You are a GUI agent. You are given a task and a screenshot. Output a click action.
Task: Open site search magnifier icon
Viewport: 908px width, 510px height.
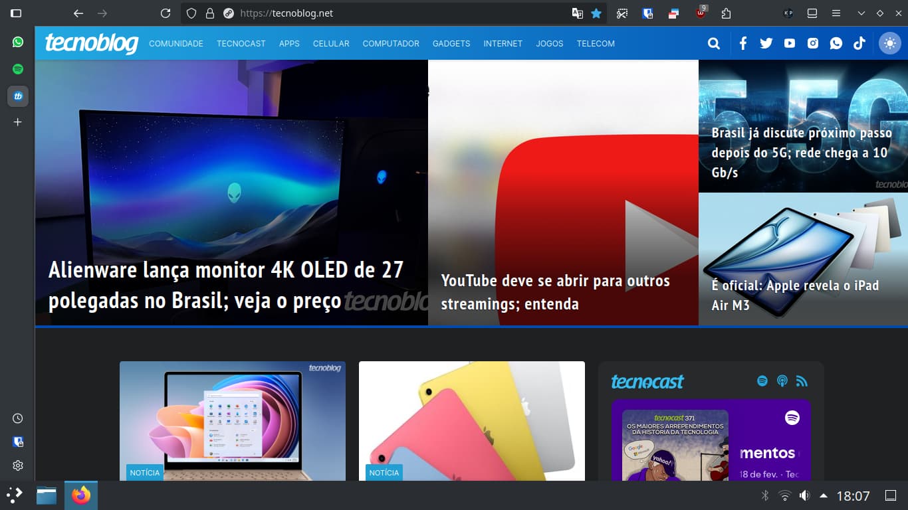pyautogui.click(x=714, y=43)
